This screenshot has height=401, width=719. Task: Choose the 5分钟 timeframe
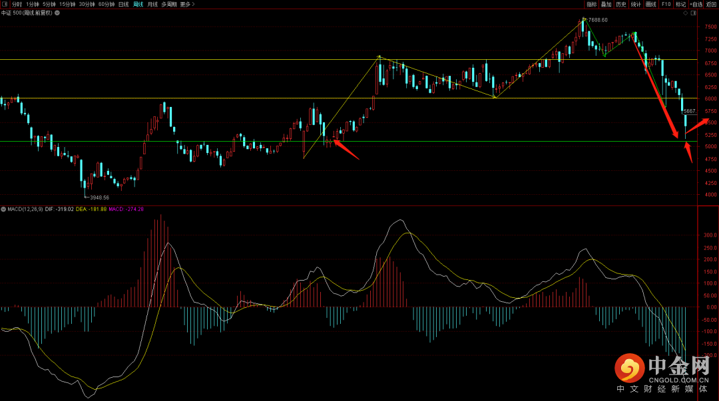coord(49,4)
